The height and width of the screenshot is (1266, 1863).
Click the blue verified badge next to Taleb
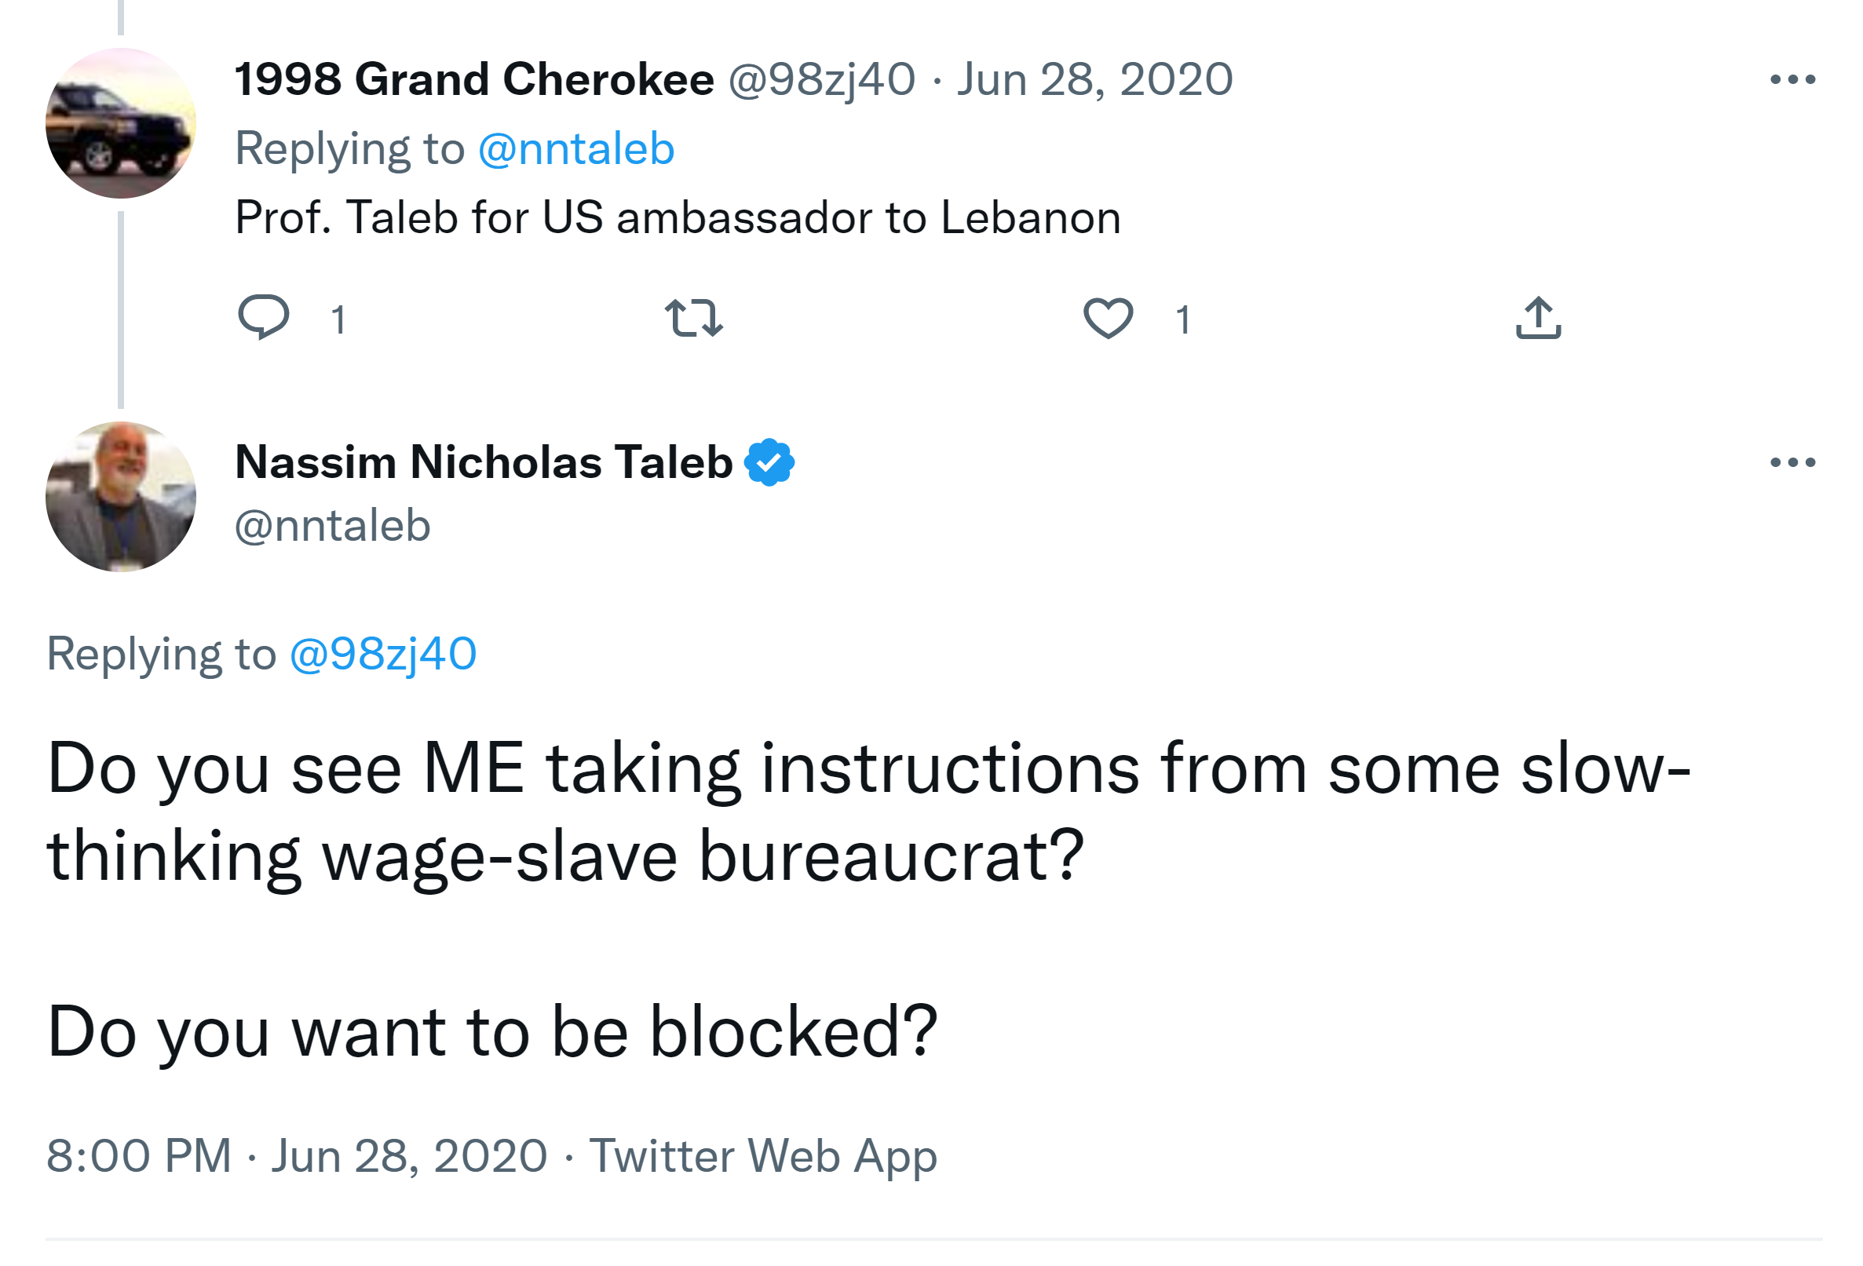[x=769, y=462]
